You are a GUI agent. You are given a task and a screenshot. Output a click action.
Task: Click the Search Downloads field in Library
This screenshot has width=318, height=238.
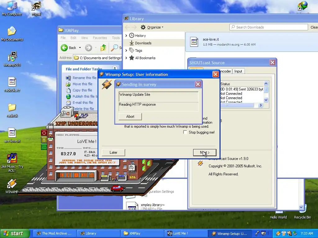[269, 27]
